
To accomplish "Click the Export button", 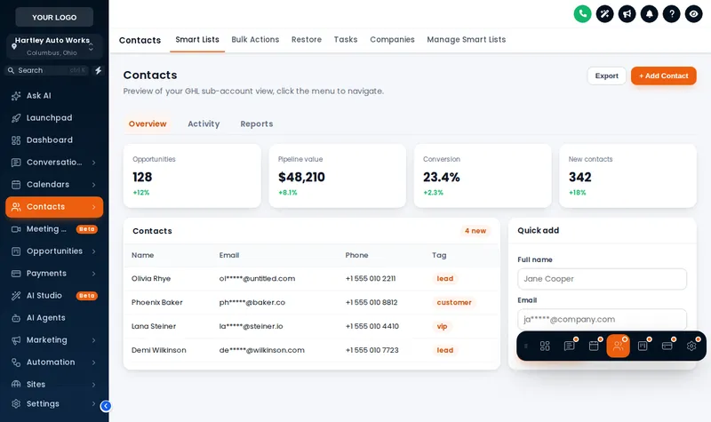I will [x=607, y=76].
